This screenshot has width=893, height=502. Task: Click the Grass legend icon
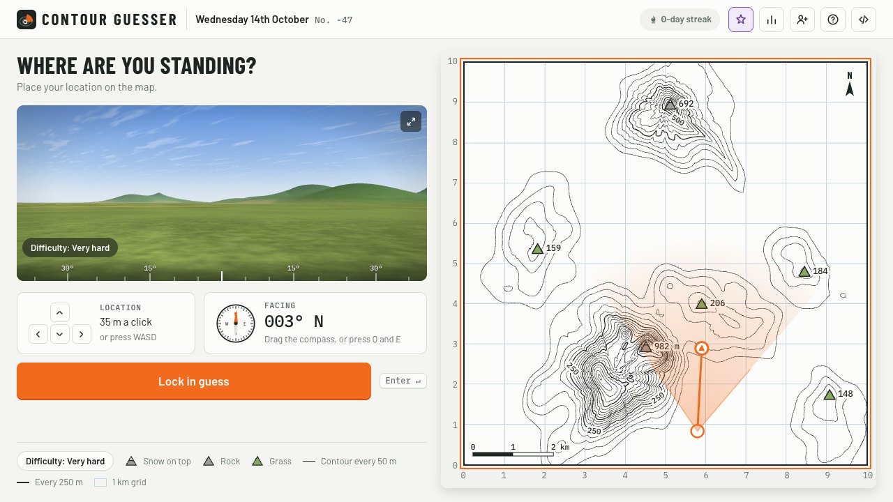pyautogui.click(x=257, y=461)
